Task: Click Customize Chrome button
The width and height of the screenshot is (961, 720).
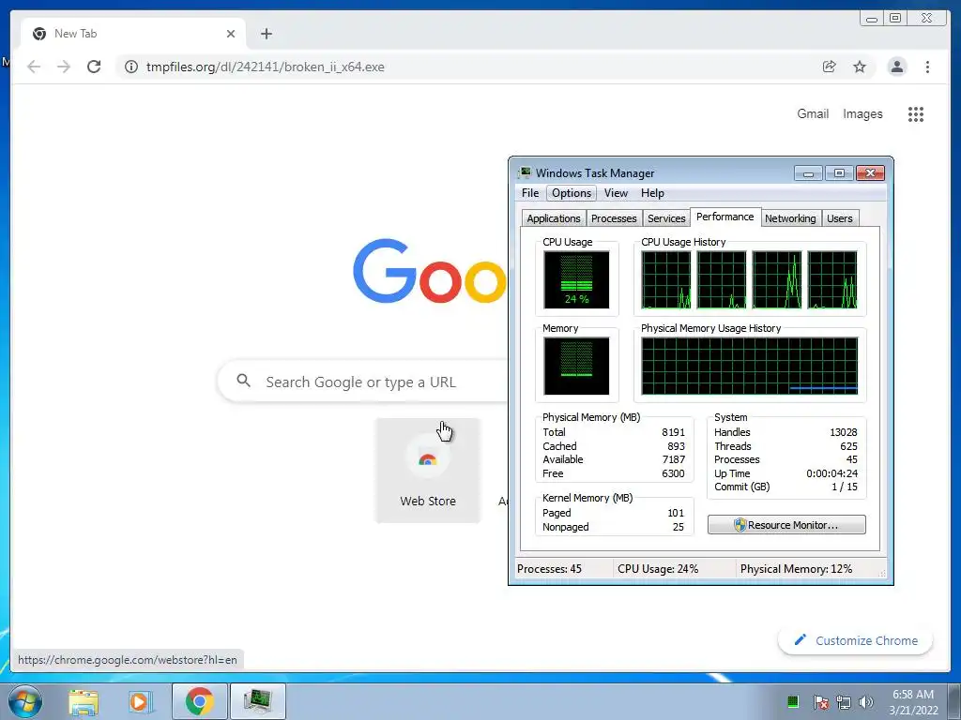Action: pyautogui.click(x=856, y=640)
